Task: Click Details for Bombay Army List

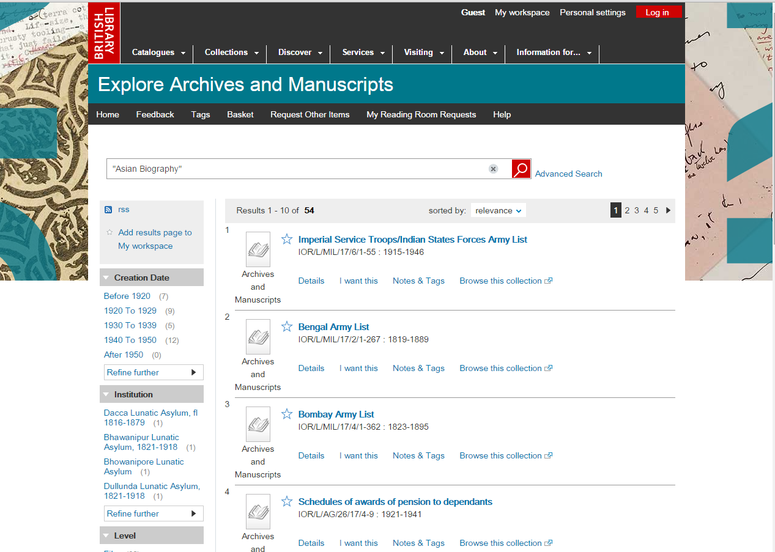Action: coord(311,455)
